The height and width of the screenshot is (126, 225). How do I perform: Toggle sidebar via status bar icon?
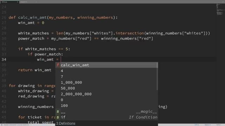click(2, 125)
